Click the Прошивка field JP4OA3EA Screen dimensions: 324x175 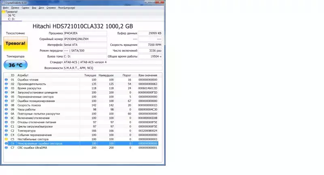pos(85,33)
